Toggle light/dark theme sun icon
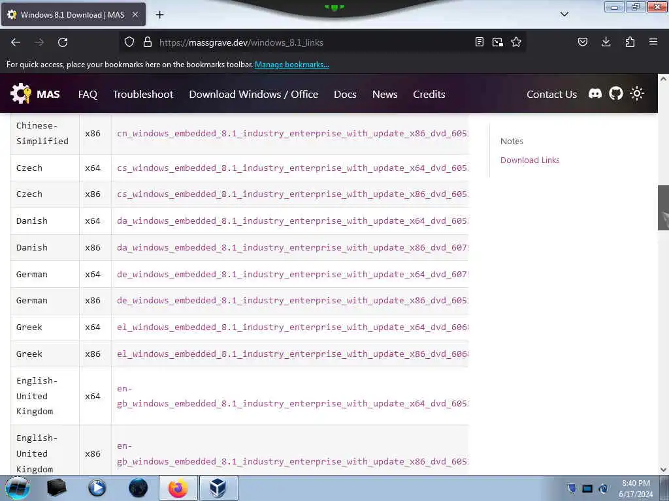Screen dimensions: 669x501 [x=637, y=93]
